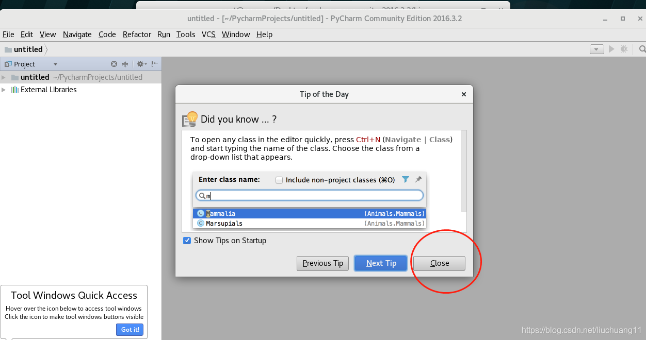Click the Previous Tip button

pyautogui.click(x=323, y=263)
